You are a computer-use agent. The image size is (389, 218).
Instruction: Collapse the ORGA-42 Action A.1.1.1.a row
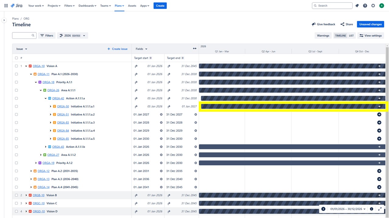[x=46, y=98]
